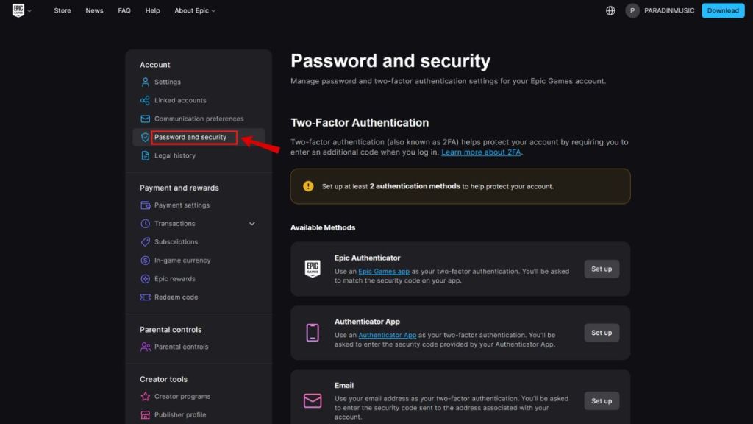The width and height of the screenshot is (753, 424).
Task: Expand the Transactions section chevron
Action: 251,223
